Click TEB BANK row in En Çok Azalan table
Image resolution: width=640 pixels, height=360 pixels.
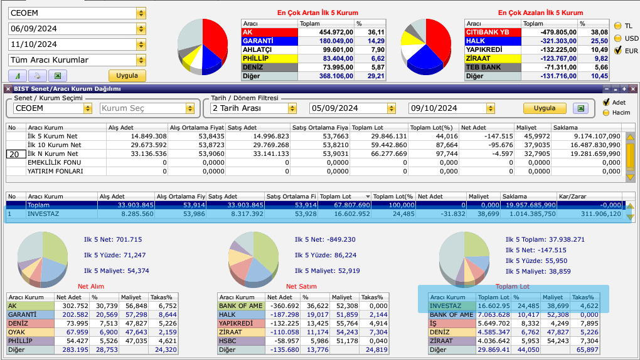coord(536,67)
